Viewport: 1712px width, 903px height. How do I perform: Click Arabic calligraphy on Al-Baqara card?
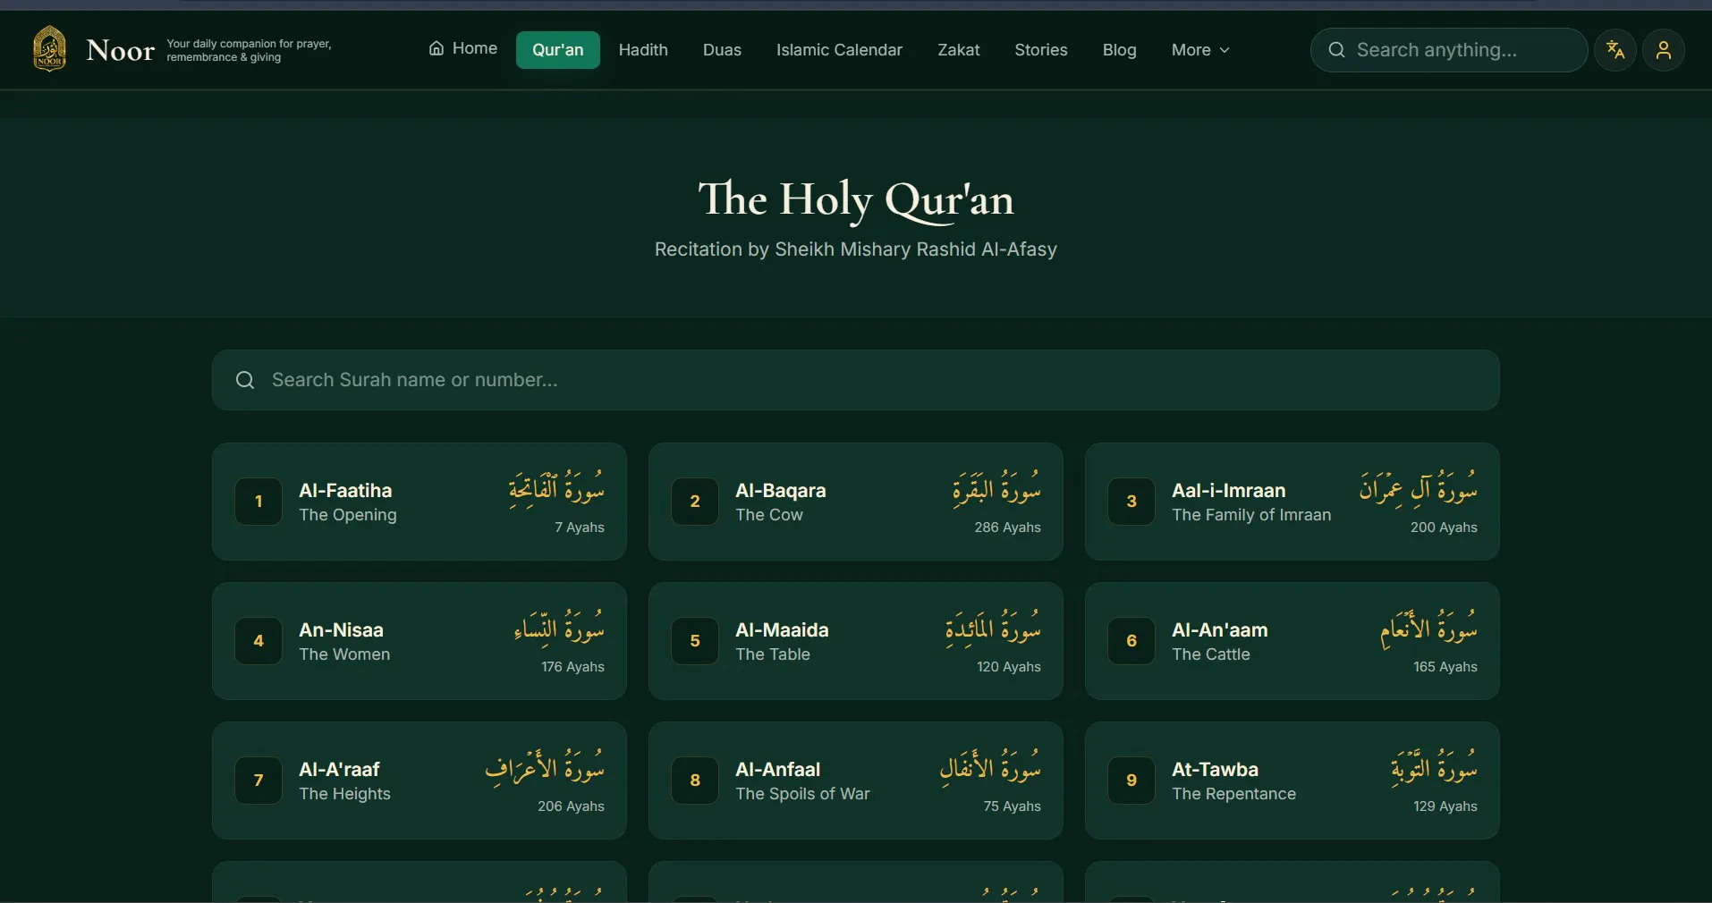click(996, 488)
